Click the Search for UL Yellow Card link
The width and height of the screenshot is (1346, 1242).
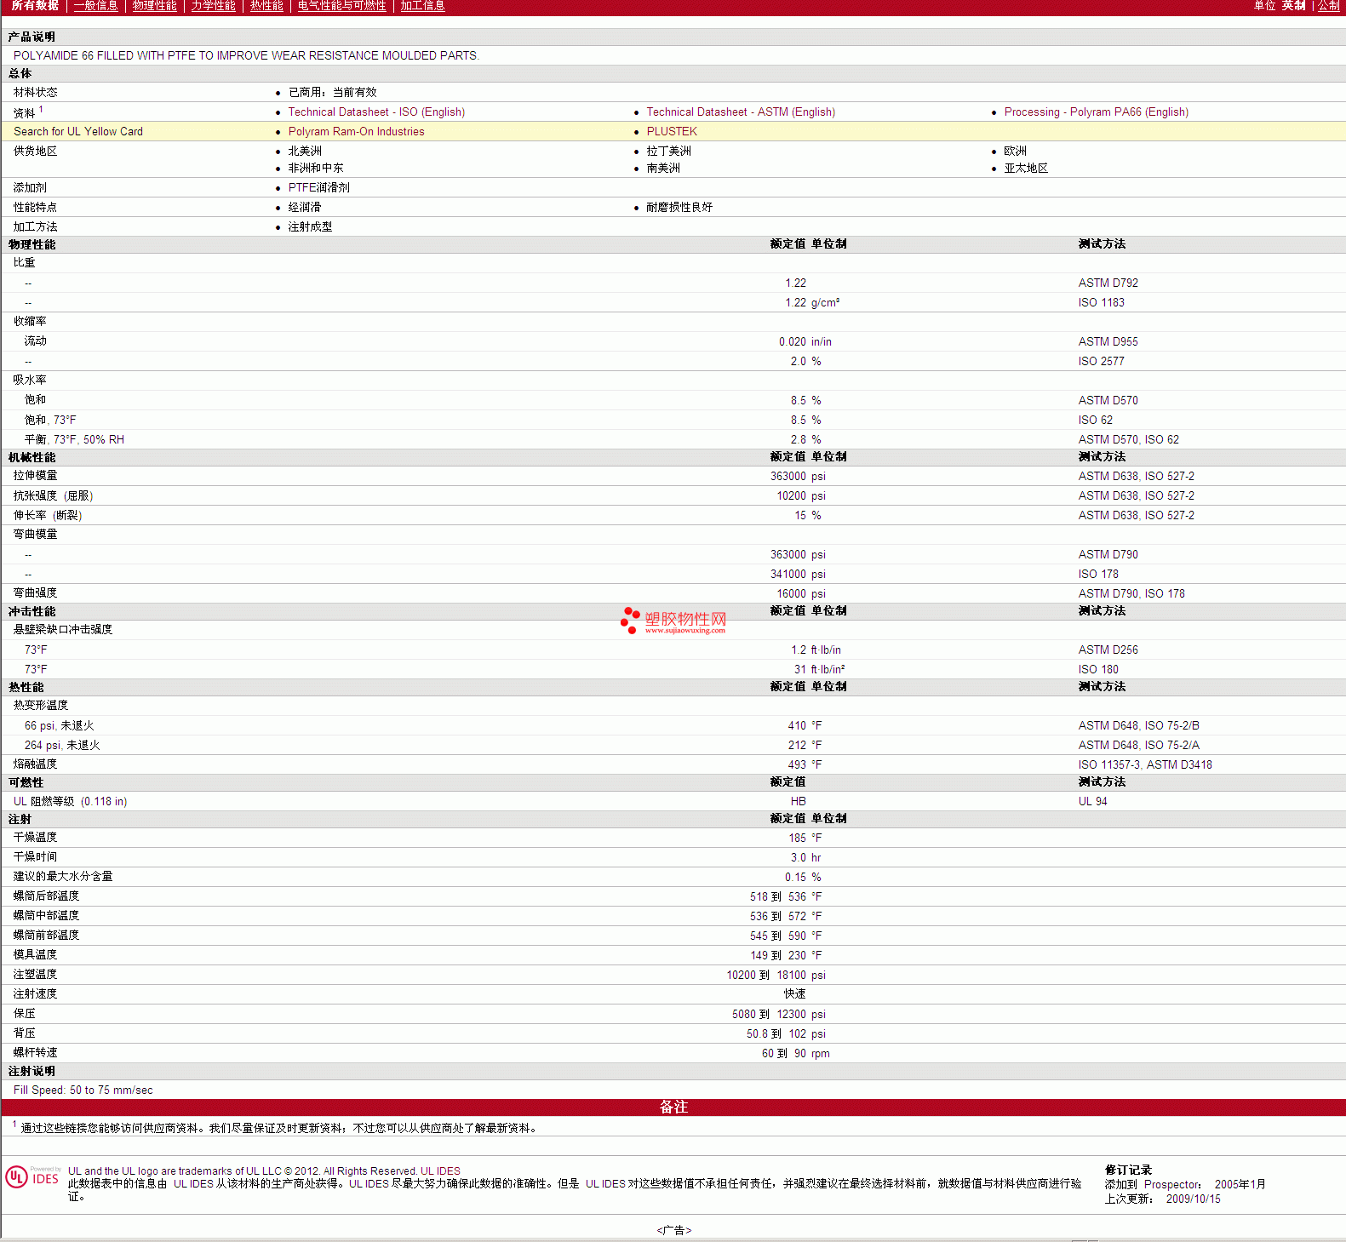78,132
